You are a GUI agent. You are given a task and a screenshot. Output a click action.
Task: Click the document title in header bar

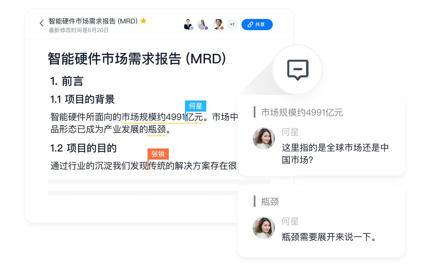(93, 21)
